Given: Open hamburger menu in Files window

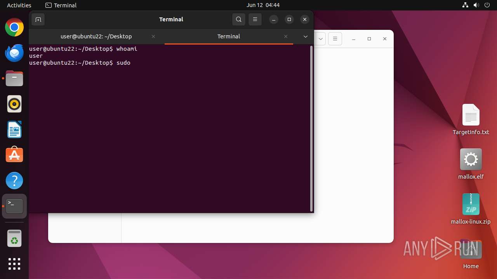Looking at the screenshot, I should click(x=335, y=39).
